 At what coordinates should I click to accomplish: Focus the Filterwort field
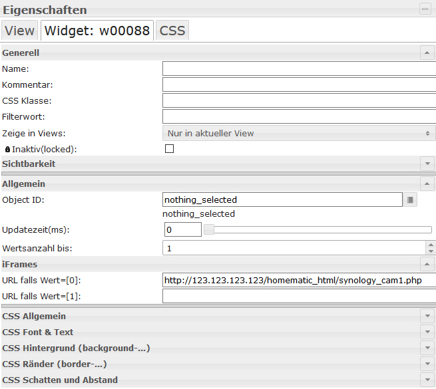[x=299, y=117]
